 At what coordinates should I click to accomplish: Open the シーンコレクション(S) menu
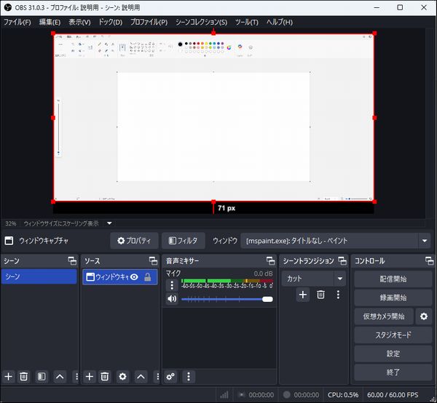pyautogui.click(x=201, y=22)
